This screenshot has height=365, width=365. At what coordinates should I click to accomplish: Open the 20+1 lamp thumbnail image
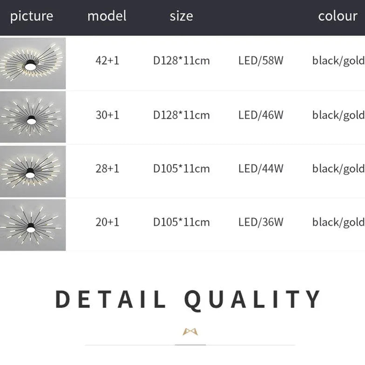pos(33,225)
